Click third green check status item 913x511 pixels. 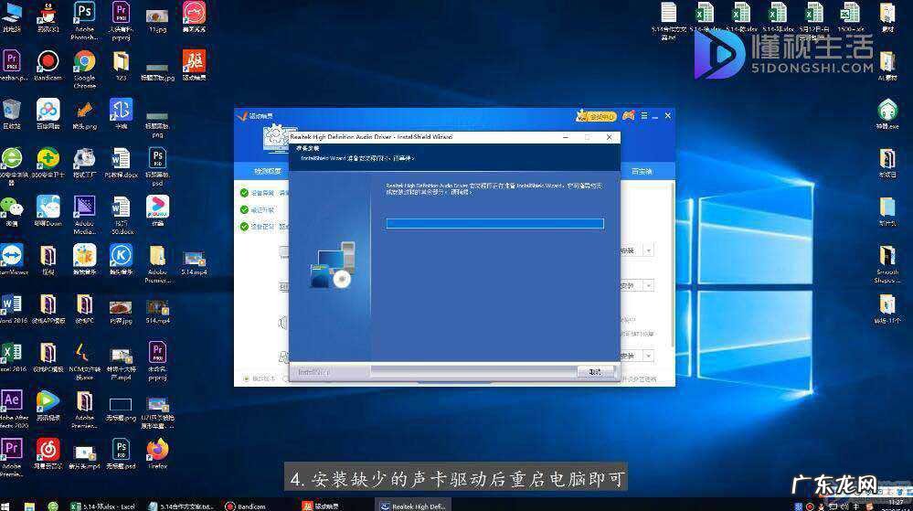tap(244, 226)
